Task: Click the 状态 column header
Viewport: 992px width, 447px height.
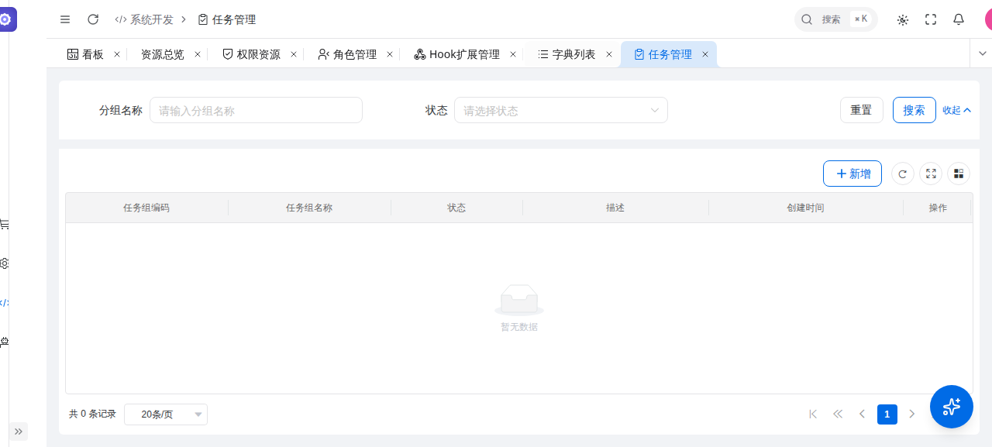Action: tap(456, 208)
